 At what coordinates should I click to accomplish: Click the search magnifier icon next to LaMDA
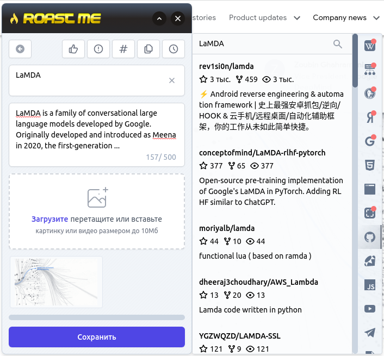point(337,44)
